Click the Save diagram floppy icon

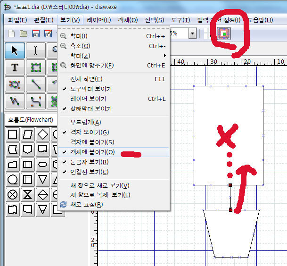pos(35,33)
